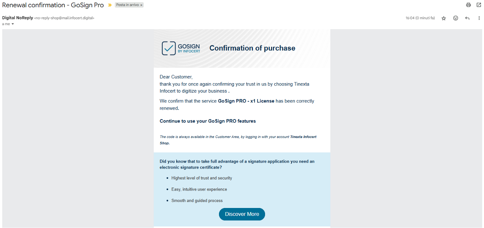This screenshot has width=484, height=228.
Task: Click the GoSign by Infocert logo
Action: point(181,48)
